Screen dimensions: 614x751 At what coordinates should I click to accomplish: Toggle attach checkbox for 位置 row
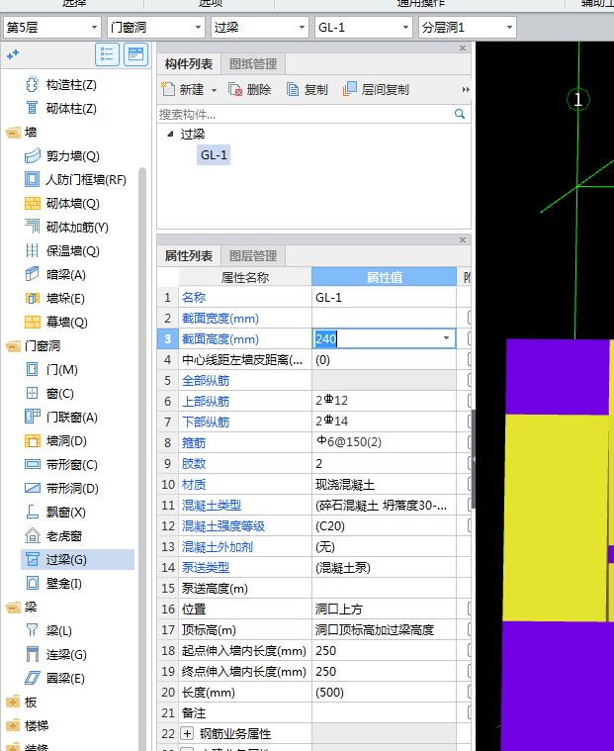coord(470,609)
